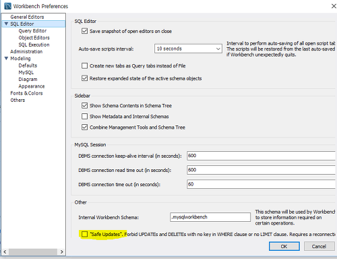The height and width of the screenshot is (259, 337).
Task: Click the sidebar scroll left arrow
Action: 5,252
